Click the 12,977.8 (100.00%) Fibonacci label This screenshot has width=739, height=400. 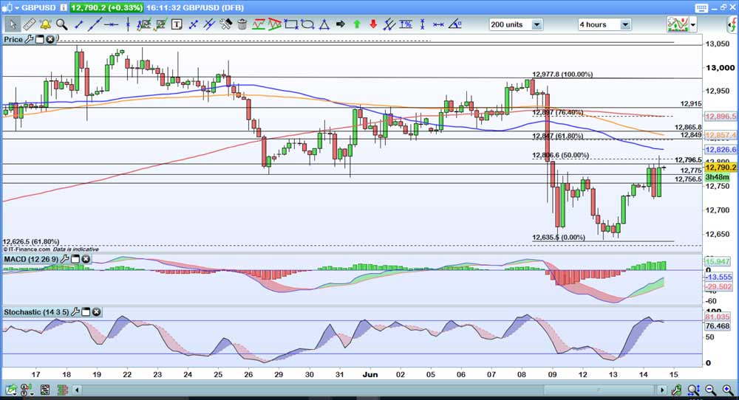tap(562, 75)
